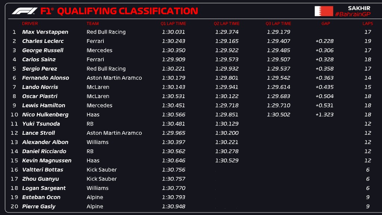The image size is (382, 215).
Task: Click Verstappen's Q3 time 1:29.179
Action: [x=278, y=32]
